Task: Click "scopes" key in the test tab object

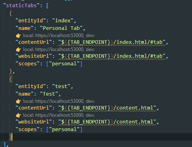Action: [27, 129]
